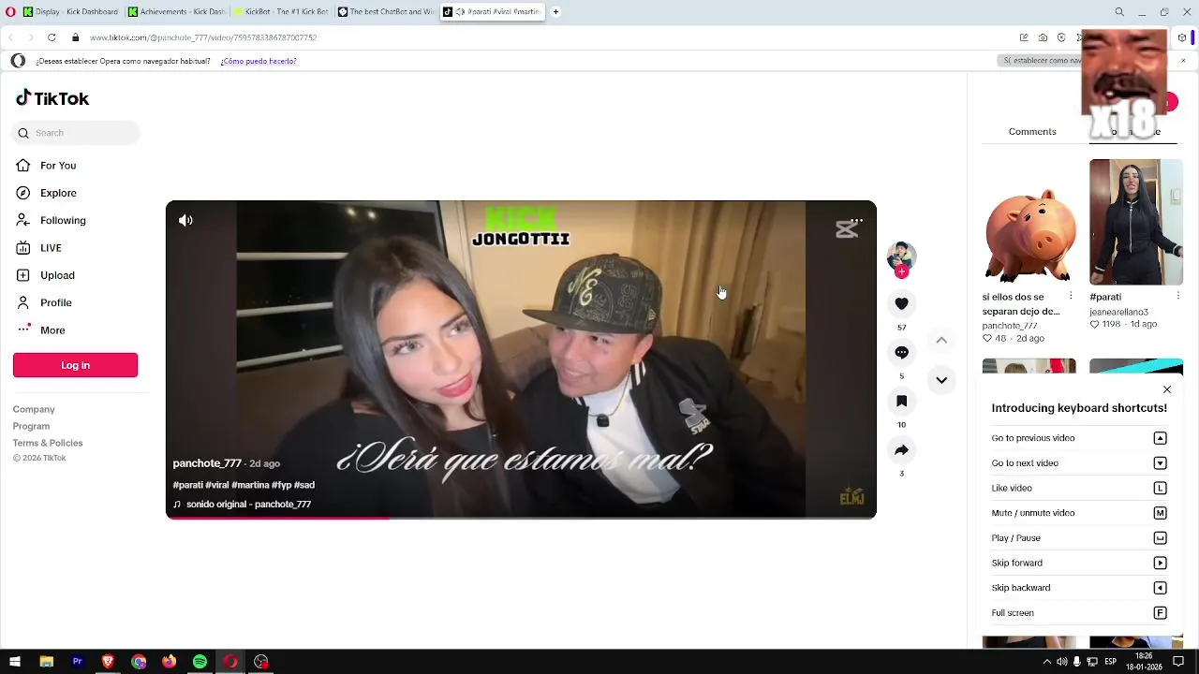Open the Upload page
The height and width of the screenshot is (674, 1199).
pyautogui.click(x=57, y=275)
